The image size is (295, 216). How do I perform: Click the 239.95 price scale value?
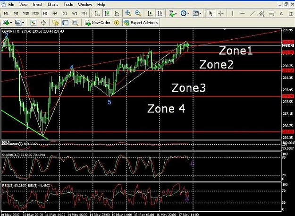[x=287, y=30]
